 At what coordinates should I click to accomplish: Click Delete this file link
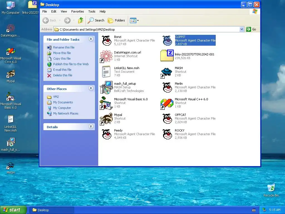pos(63,75)
